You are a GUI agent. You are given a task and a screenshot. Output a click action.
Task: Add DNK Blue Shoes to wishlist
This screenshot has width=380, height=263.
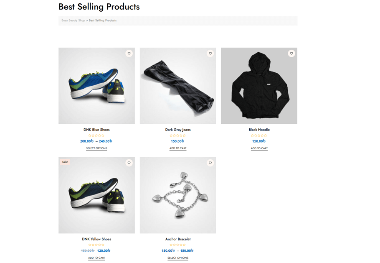pos(129,54)
